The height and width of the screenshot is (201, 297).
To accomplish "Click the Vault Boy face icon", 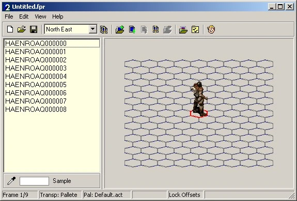I will click(211, 29).
